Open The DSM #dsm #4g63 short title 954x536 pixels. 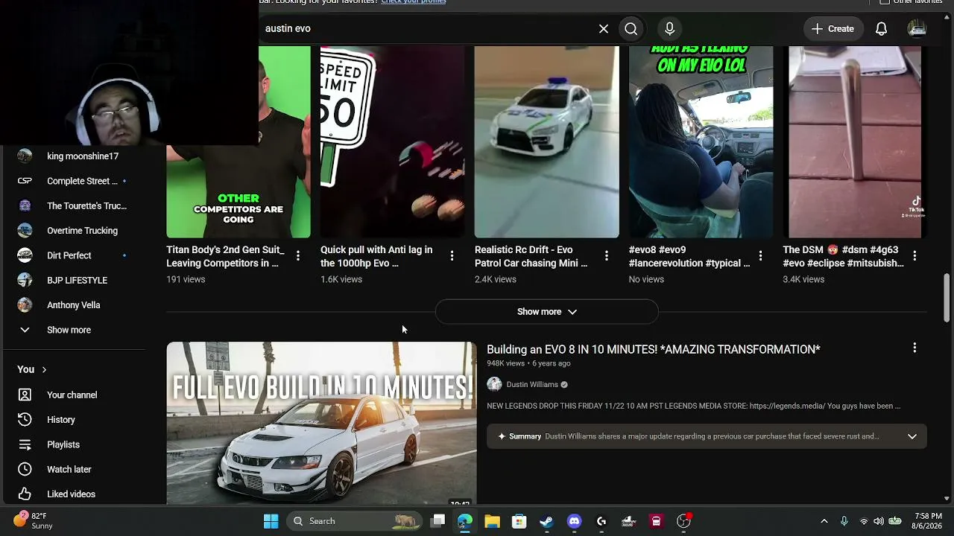(843, 256)
